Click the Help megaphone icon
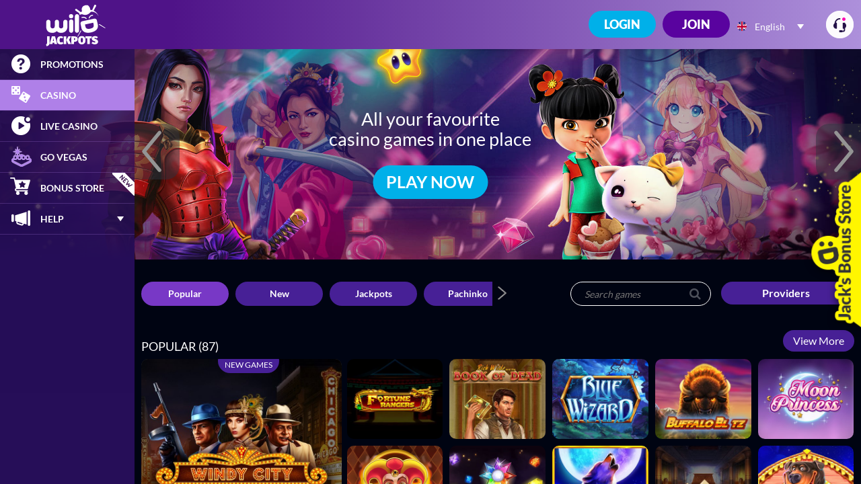861x484 pixels. [21, 218]
